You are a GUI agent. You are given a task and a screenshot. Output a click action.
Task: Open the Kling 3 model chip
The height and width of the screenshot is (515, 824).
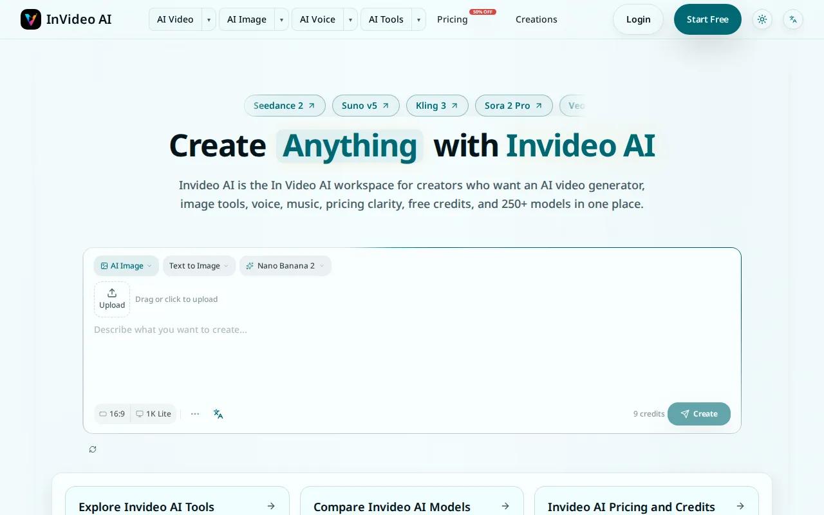tap(437, 106)
